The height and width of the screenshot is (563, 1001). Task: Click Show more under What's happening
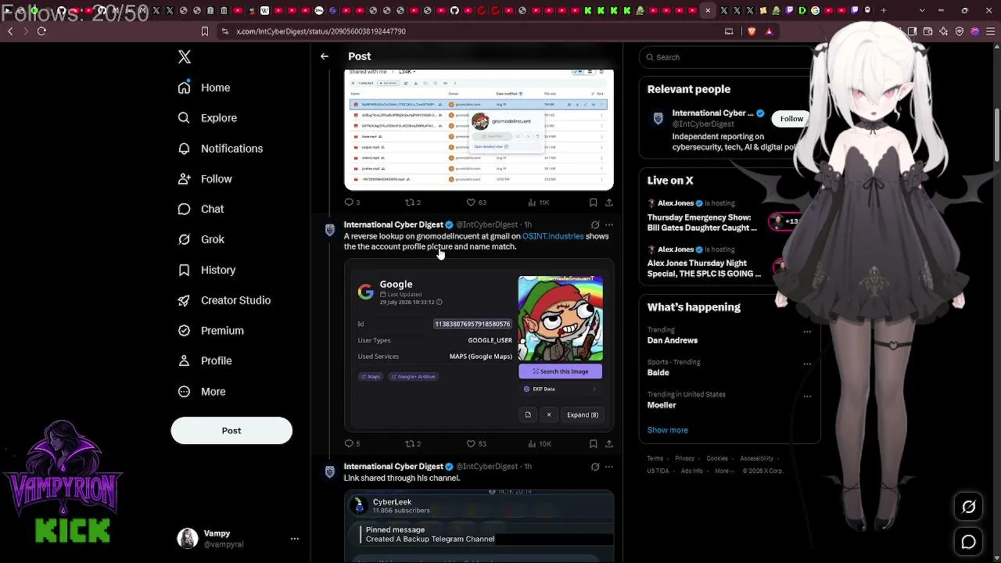pos(668,430)
